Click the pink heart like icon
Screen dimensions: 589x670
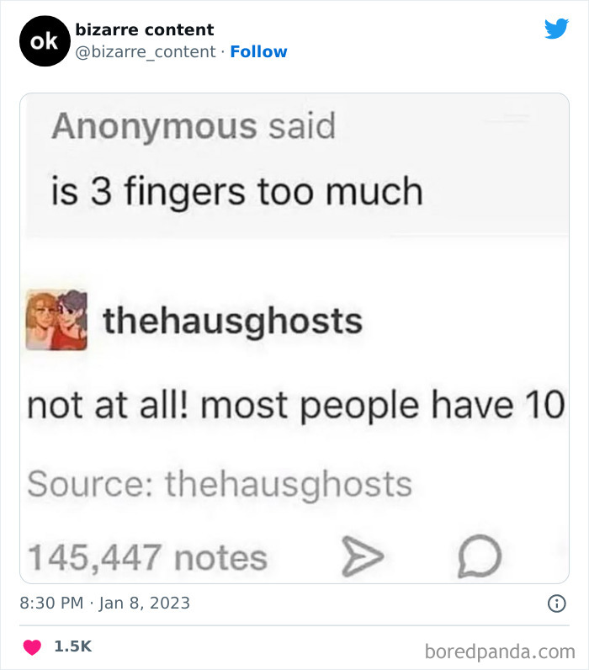[x=32, y=647]
